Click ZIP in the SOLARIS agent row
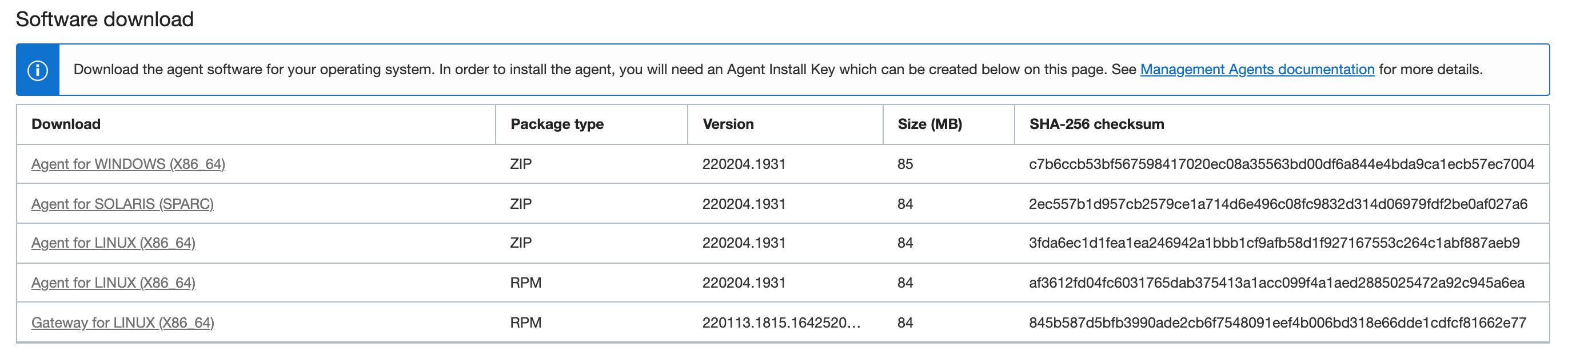 (x=519, y=203)
